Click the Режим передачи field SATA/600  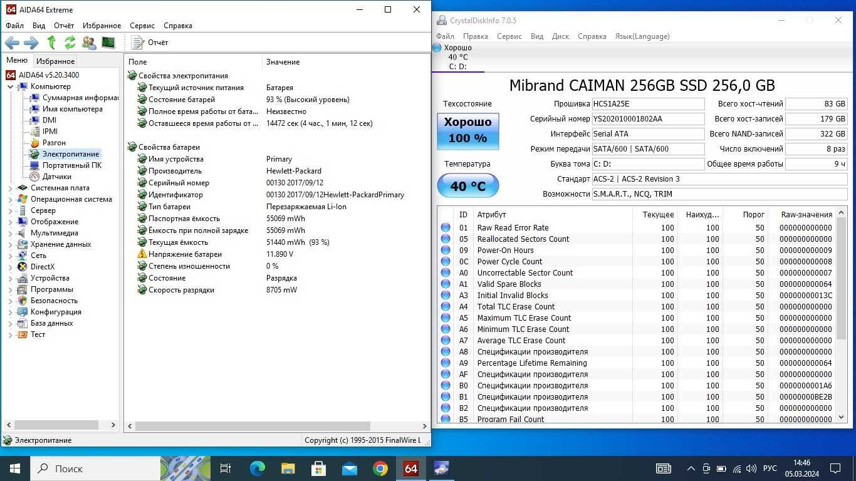click(648, 149)
